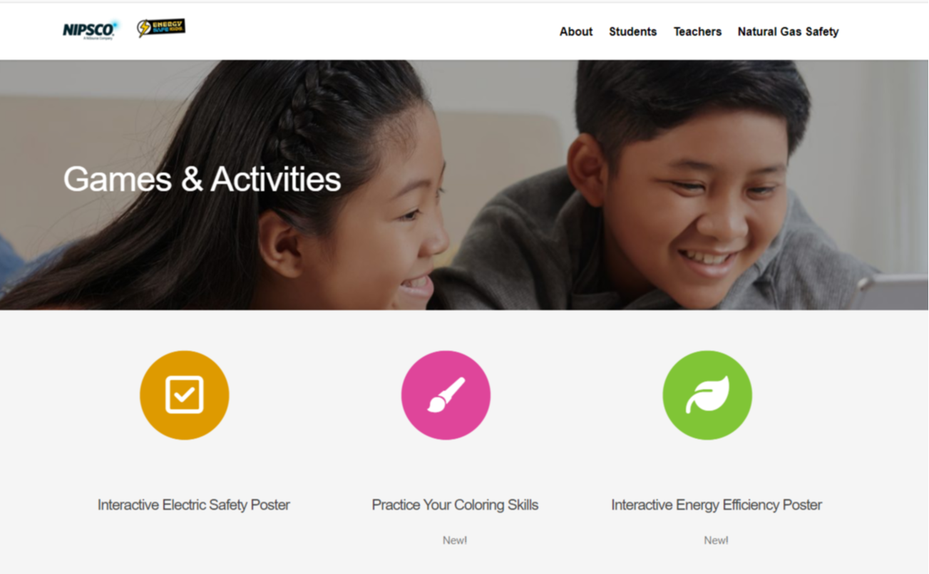The height and width of the screenshot is (574, 929).
Task: Open the Interactive Energy Efficiency Poster link
Action: pos(717,505)
